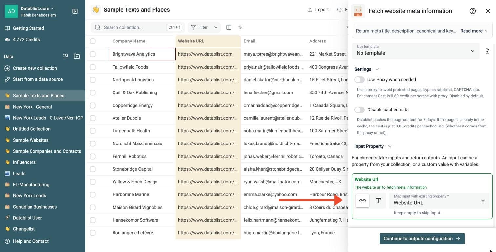The width and height of the screenshot is (496, 252).
Task: Open the Filter dropdown
Action: (204, 27)
